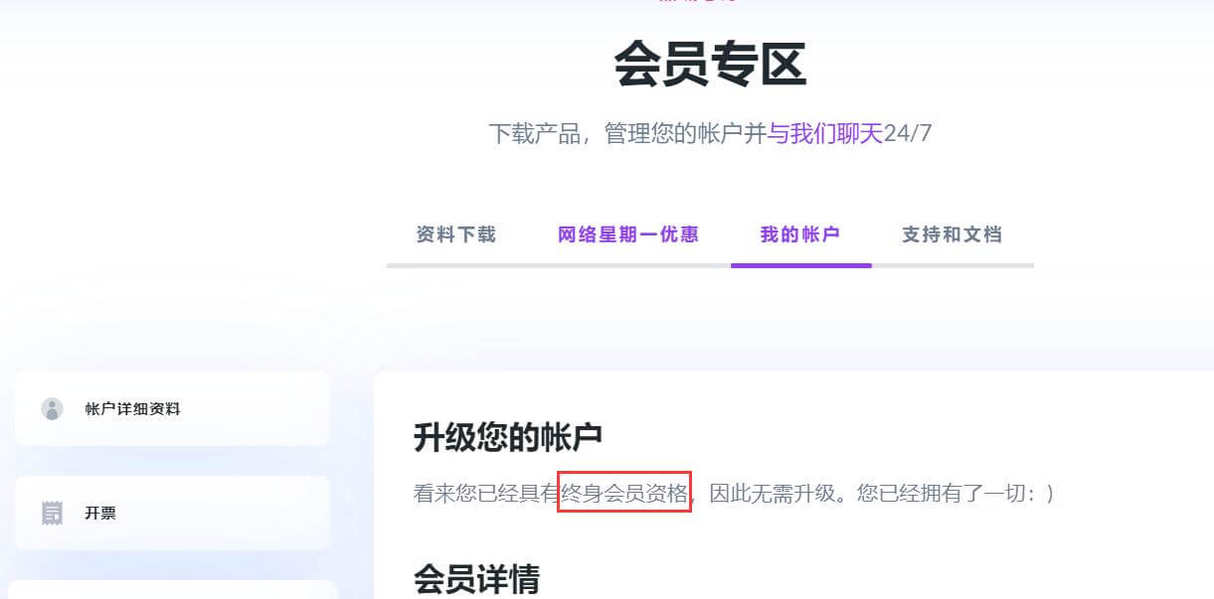1214x599 pixels.
Task: Select the 我的帐户 tab
Action: pyautogui.click(x=800, y=234)
